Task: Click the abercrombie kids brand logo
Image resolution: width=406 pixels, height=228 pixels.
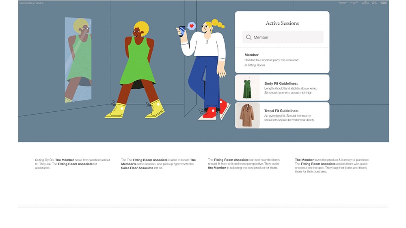Action: point(354,3)
